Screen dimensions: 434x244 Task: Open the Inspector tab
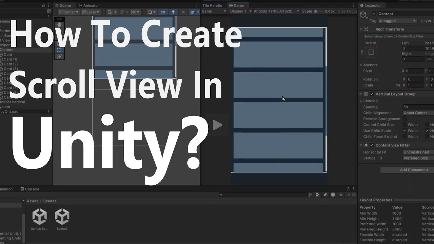(x=371, y=5)
